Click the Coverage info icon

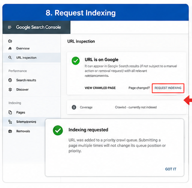click(x=74, y=107)
